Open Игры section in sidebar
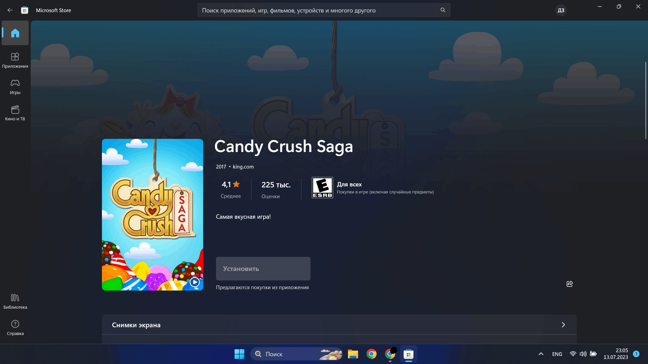The height and width of the screenshot is (364, 648). point(15,87)
